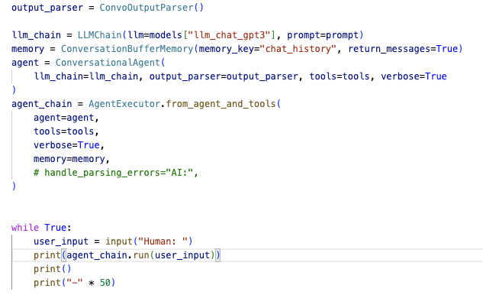Click the prompt=prompt argument
Image resolution: width=483 pixels, height=295 pixels.
[323, 35]
